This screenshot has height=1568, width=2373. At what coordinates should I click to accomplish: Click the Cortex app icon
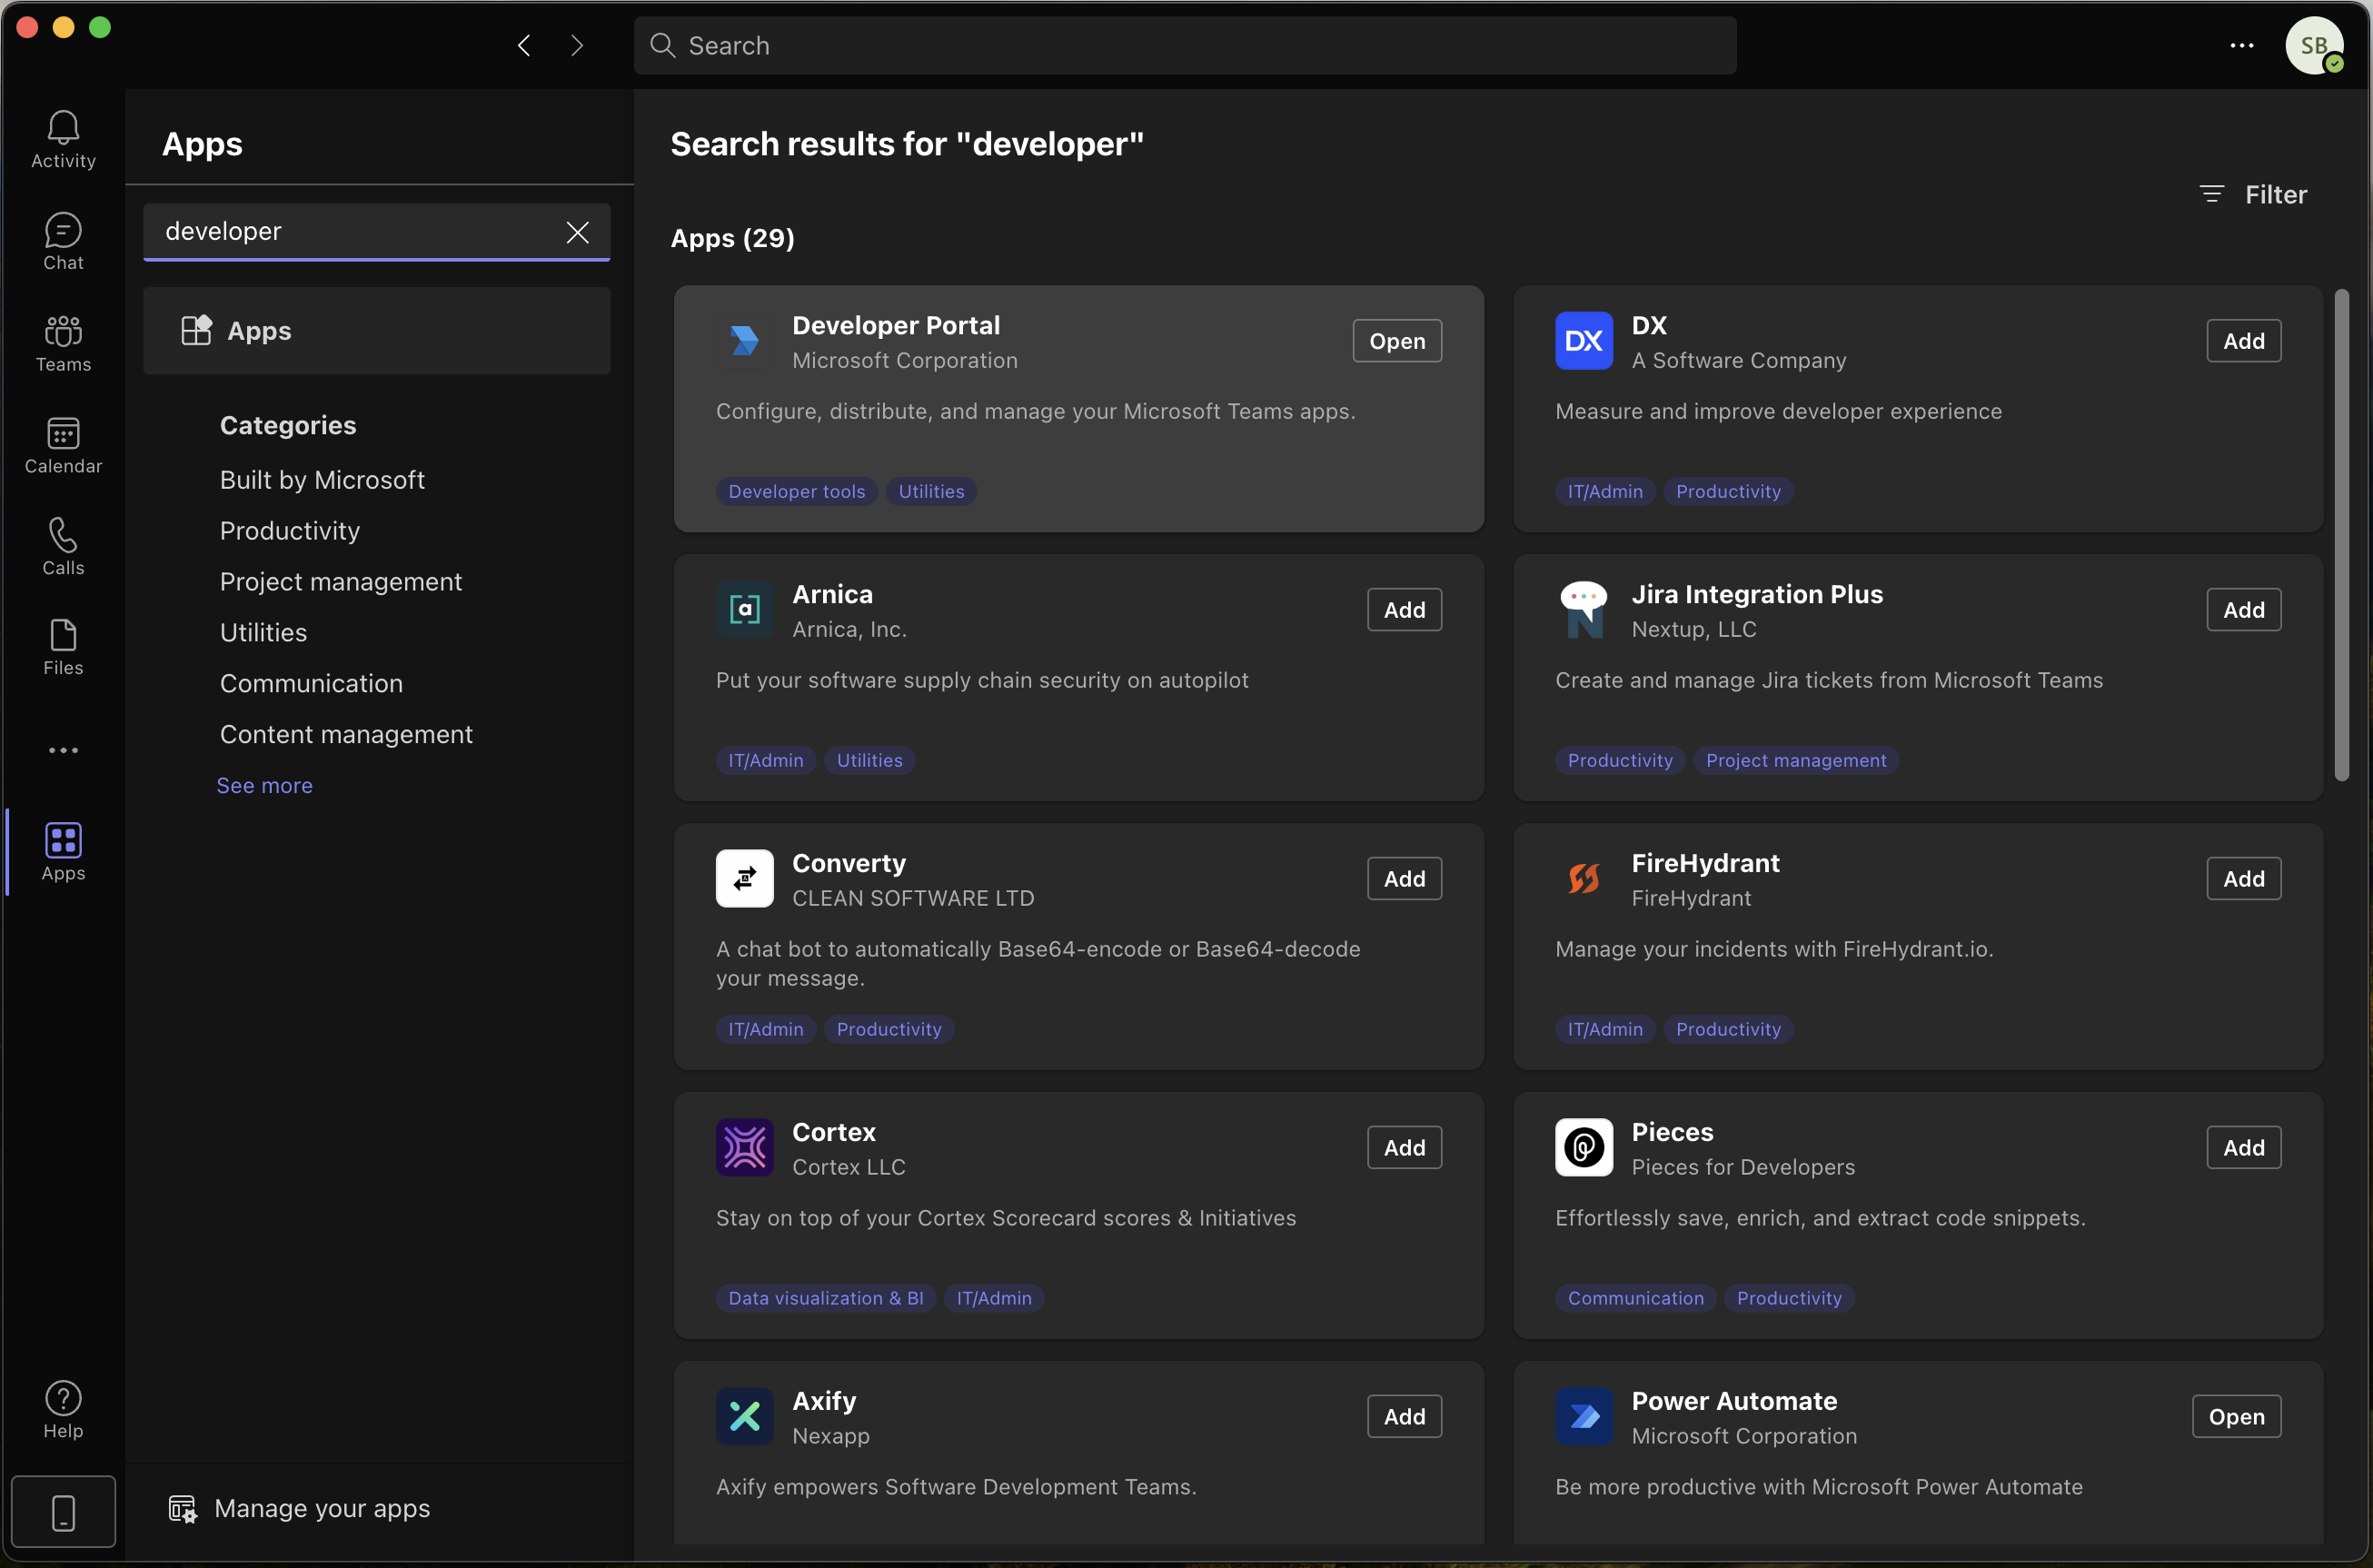pos(745,1148)
